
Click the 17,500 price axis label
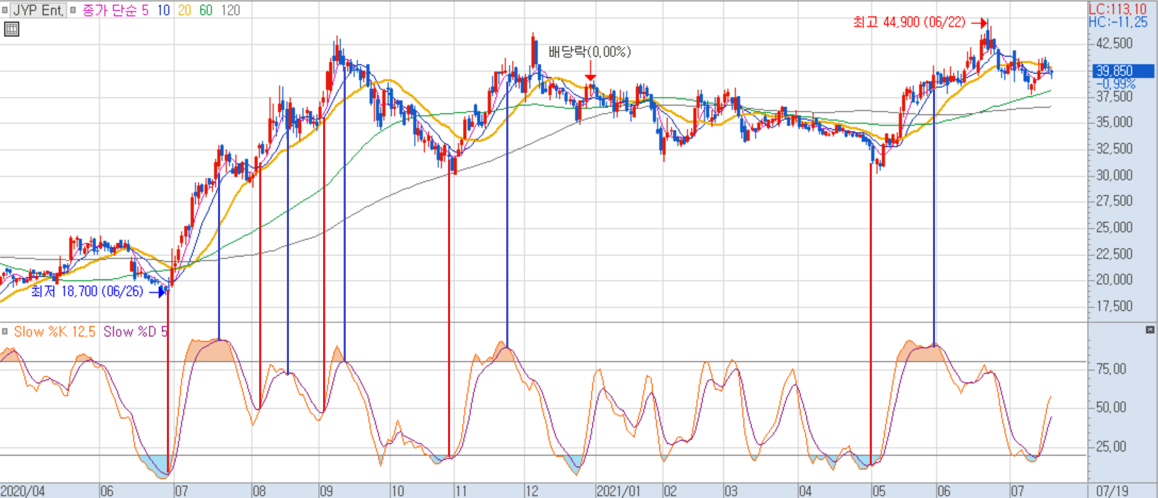[1115, 306]
